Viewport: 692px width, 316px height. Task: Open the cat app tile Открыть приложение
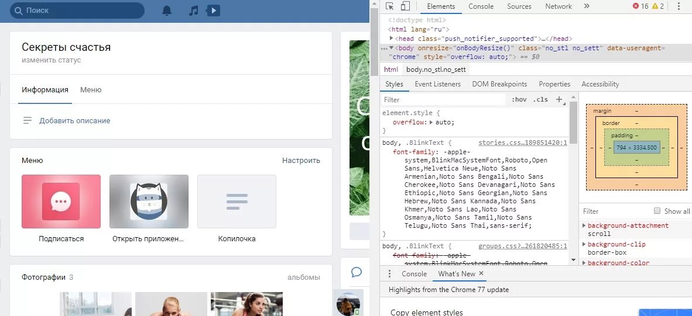tap(149, 202)
